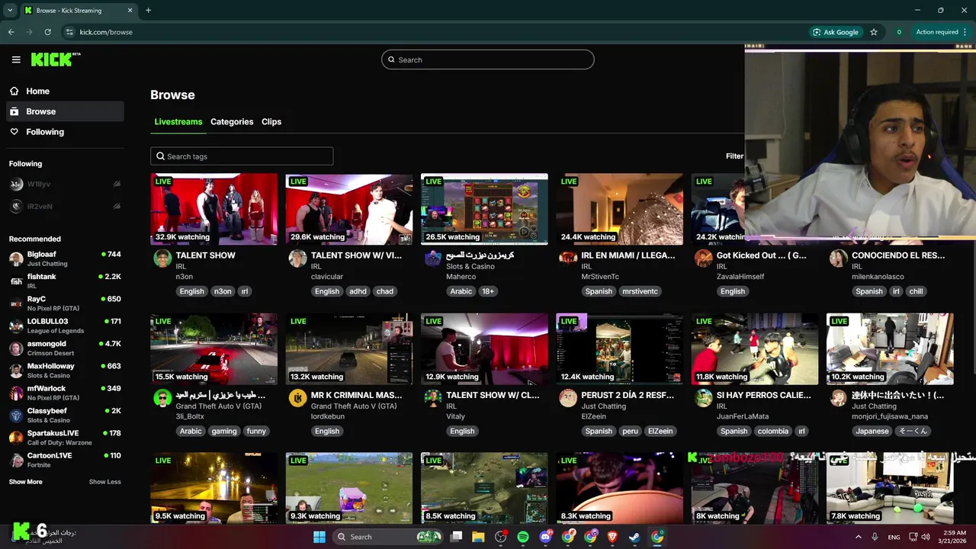Click the milenkanolasco streamer avatar
The height and width of the screenshot is (549, 976).
pos(838,258)
